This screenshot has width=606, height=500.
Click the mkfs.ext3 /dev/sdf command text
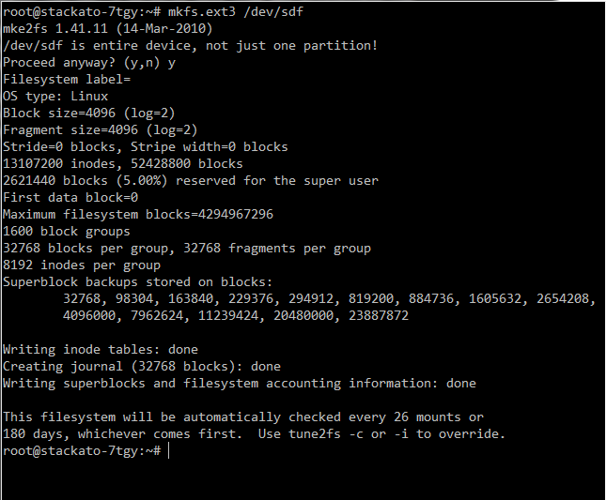point(232,11)
